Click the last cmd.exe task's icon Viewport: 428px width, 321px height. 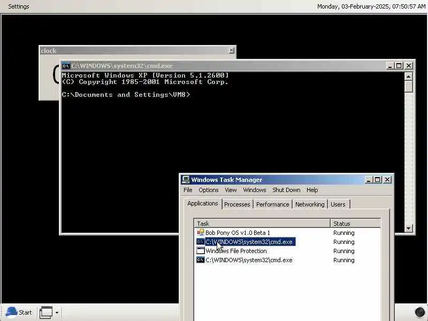point(200,260)
